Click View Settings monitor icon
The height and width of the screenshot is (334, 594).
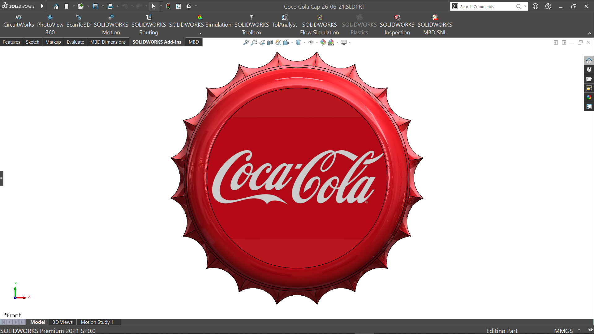[344, 42]
